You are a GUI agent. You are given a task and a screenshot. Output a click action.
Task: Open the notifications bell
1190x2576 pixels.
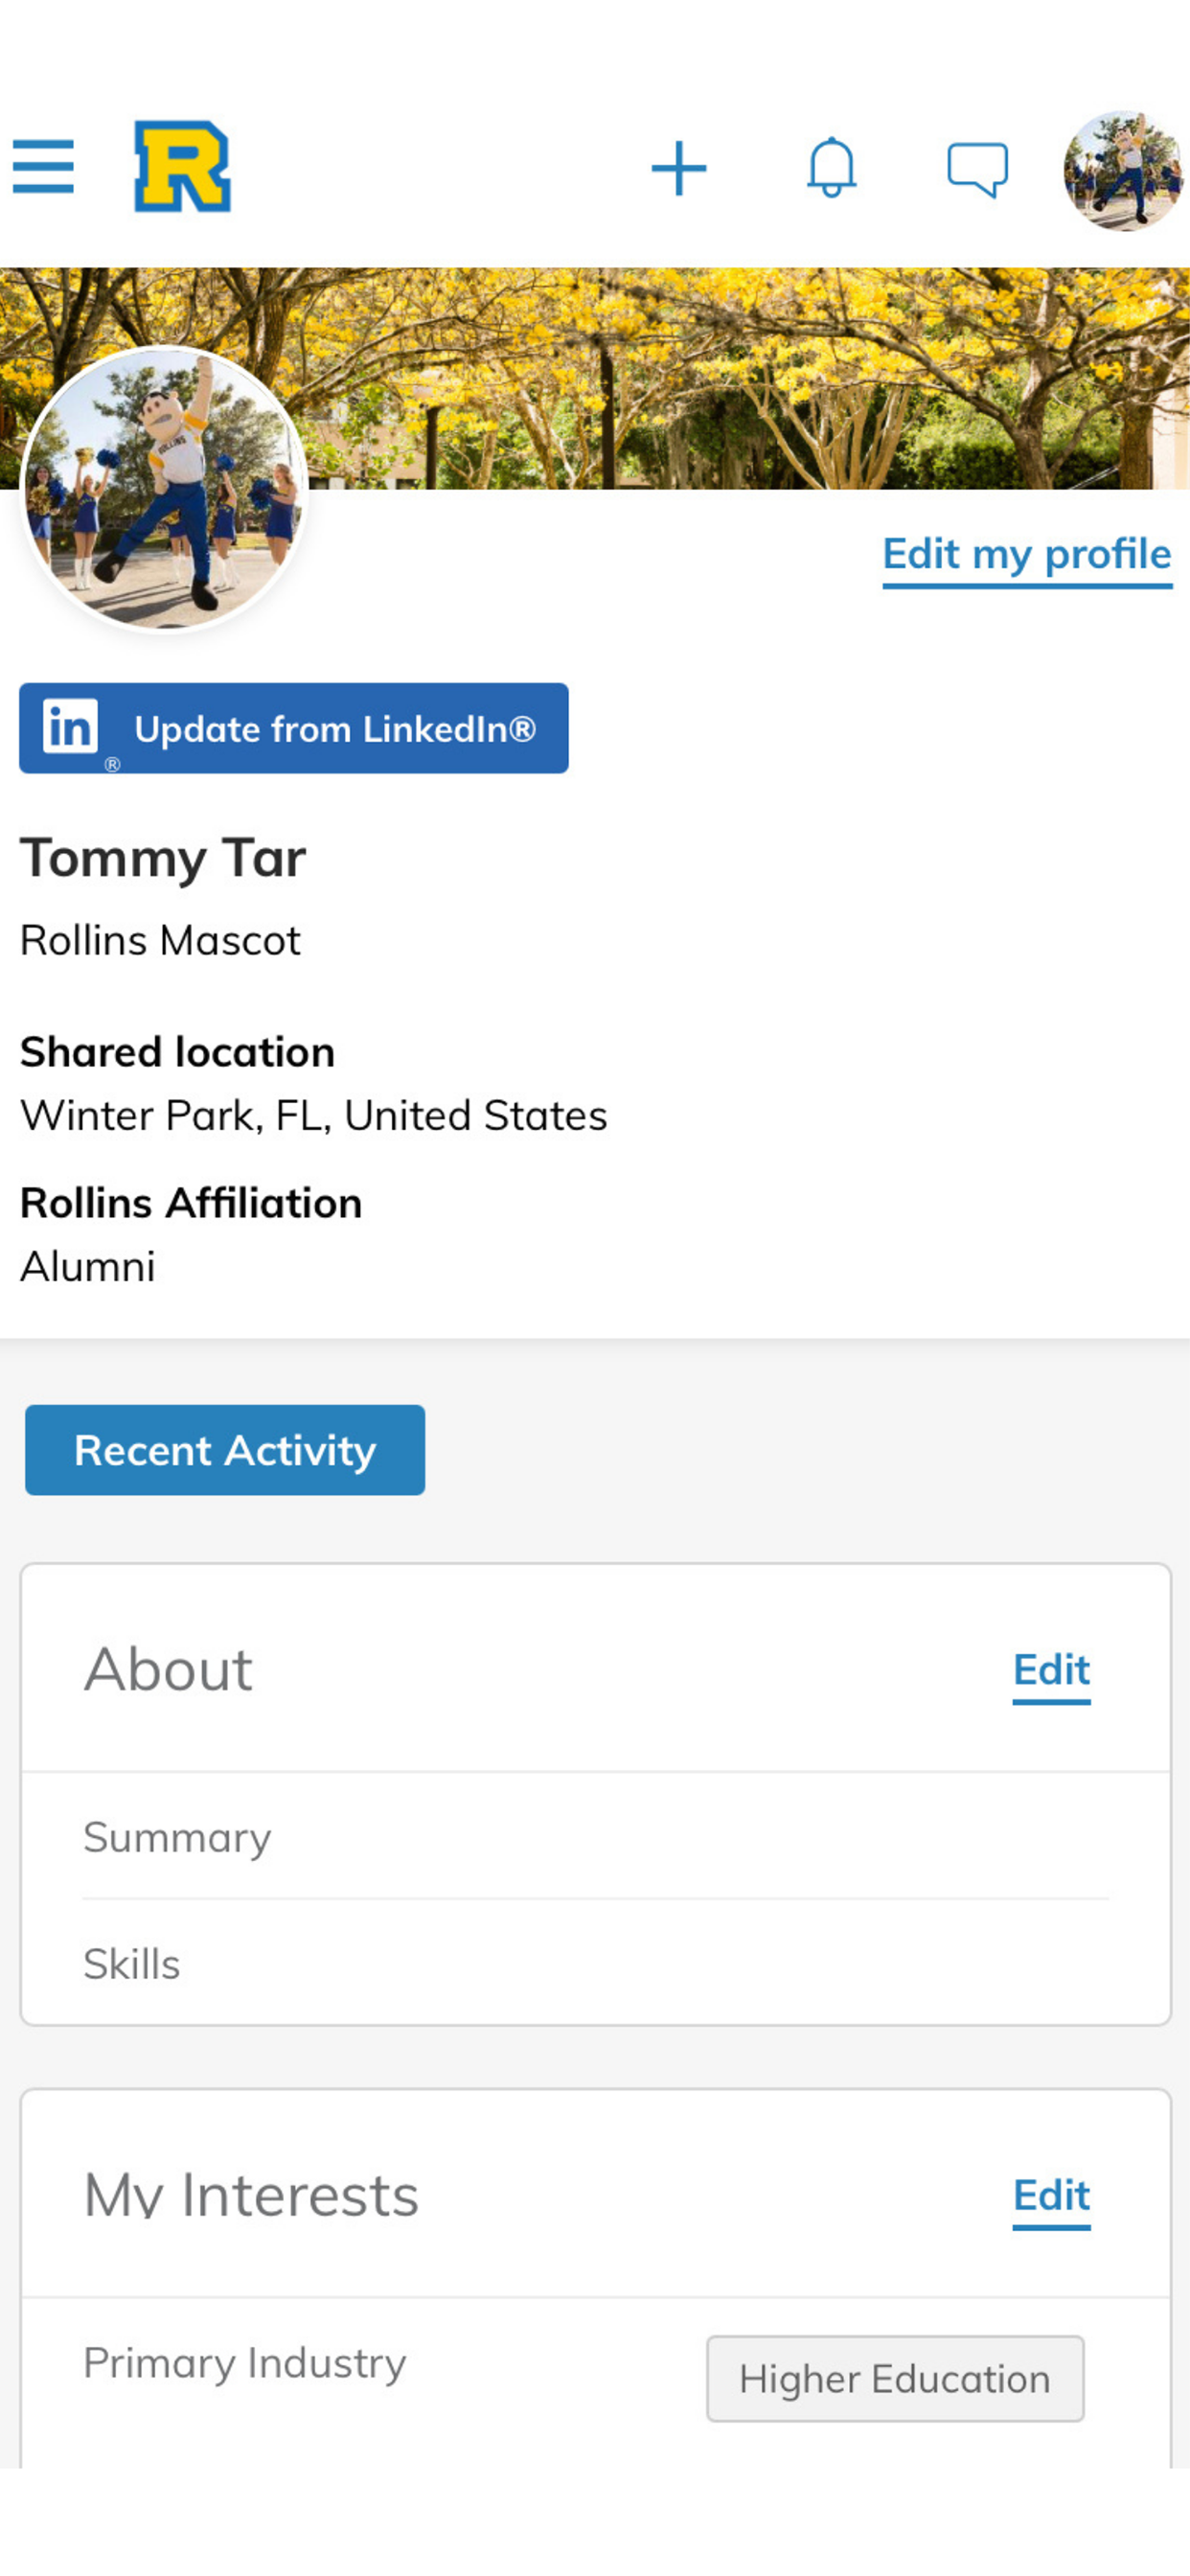pyautogui.click(x=831, y=168)
